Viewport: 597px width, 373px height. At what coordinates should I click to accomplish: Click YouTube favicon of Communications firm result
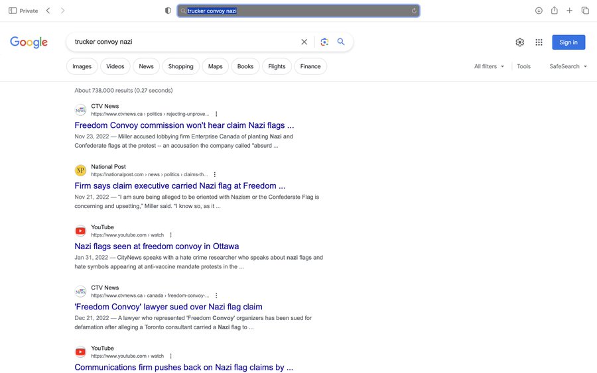[80, 352]
